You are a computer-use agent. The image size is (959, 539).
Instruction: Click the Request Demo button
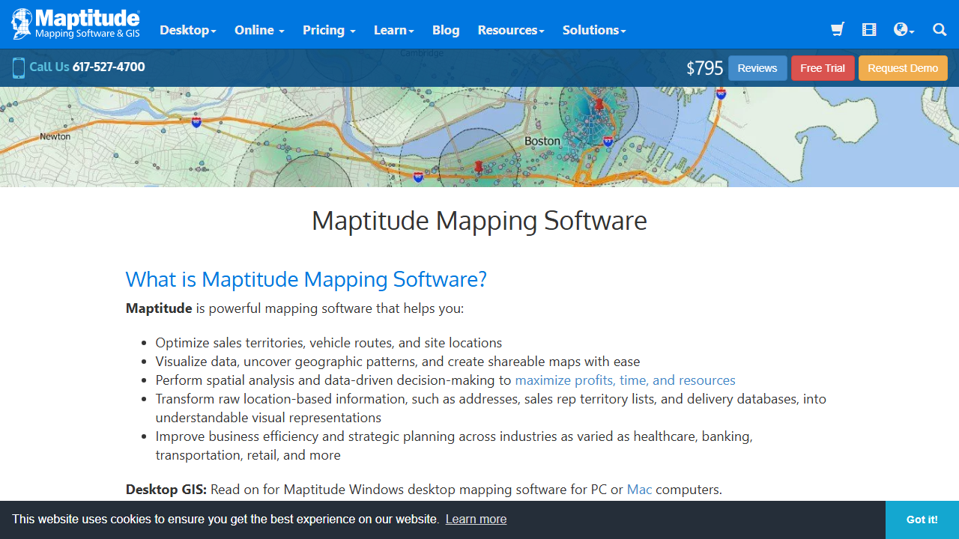coord(903,68)
